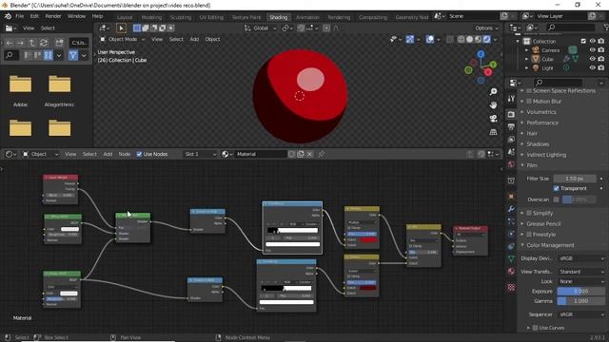
Task: Toggle the file browser filter funnel icon
Action: (73, 55)
